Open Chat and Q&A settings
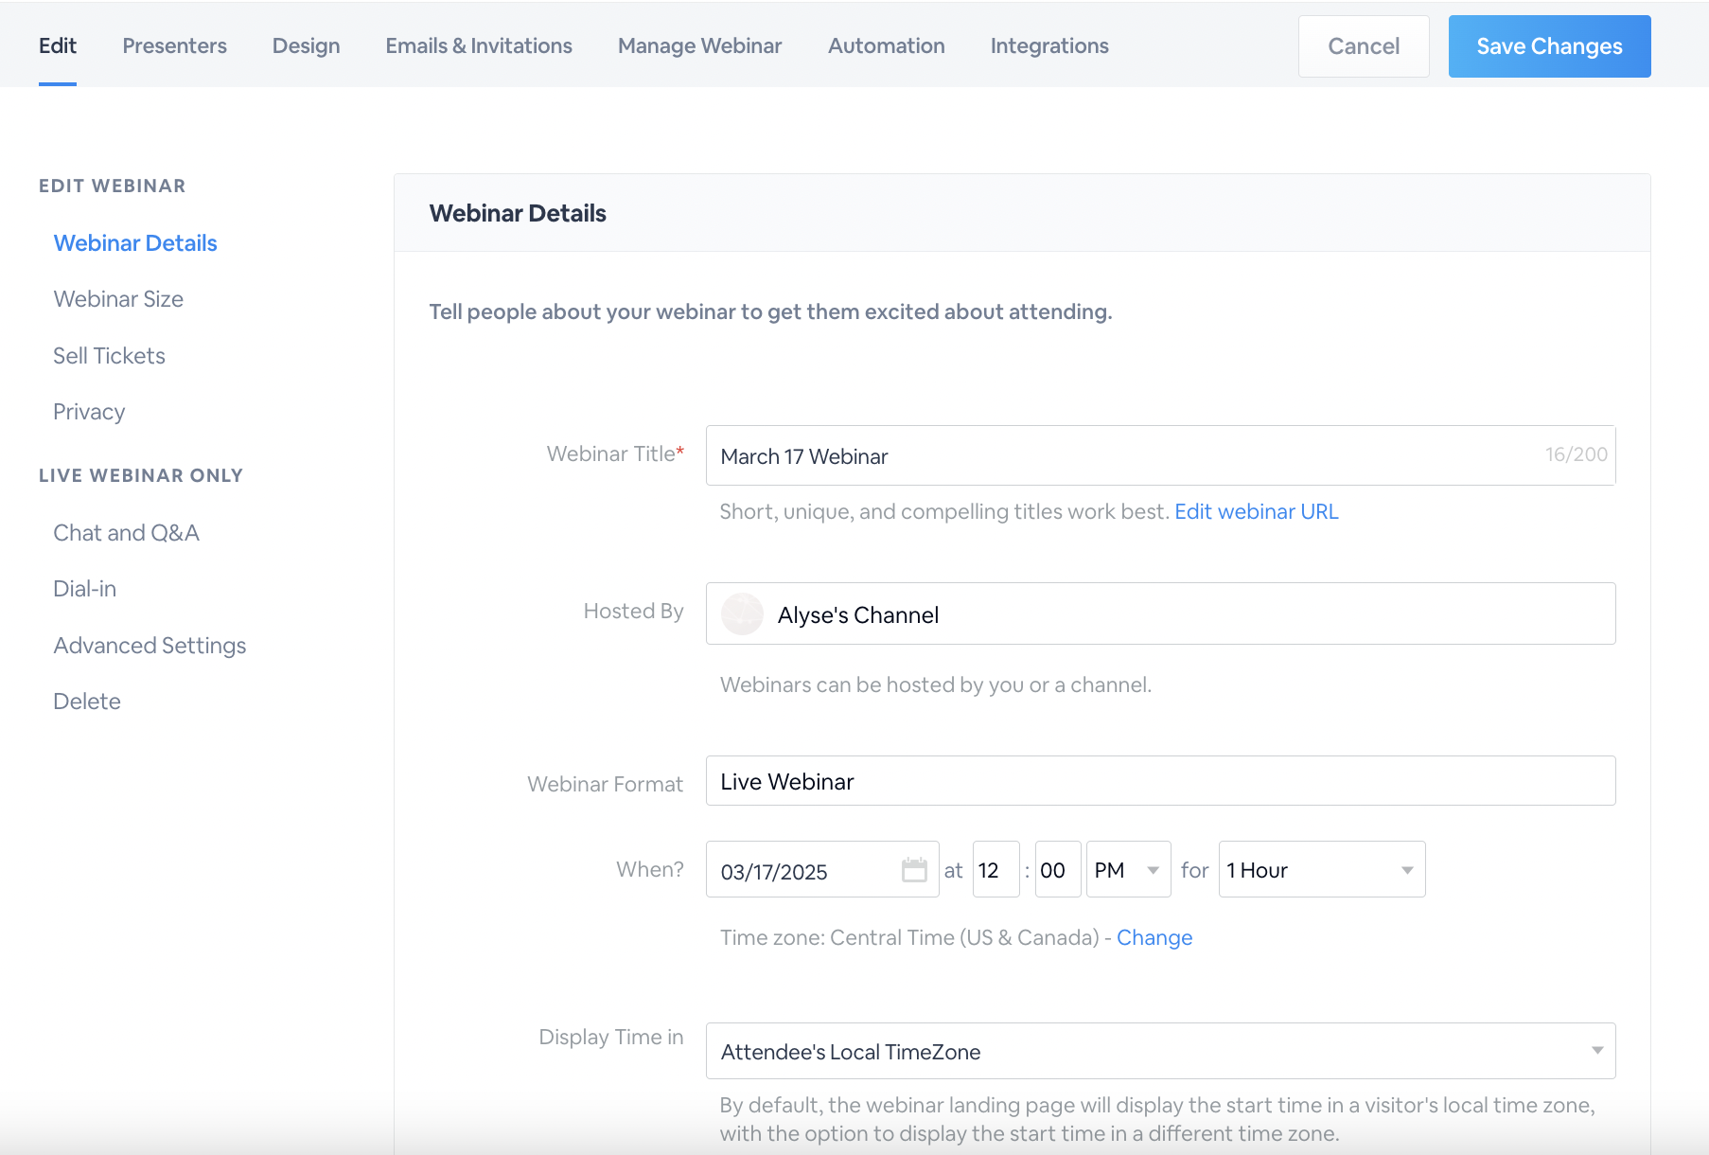Screen dimensions: 1709x1155 (x=126, y=532)
